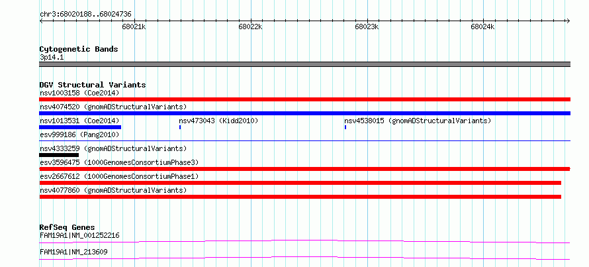Open esv999186 (Pang2010) label
The image size is (589, 267).
[79, 134]
